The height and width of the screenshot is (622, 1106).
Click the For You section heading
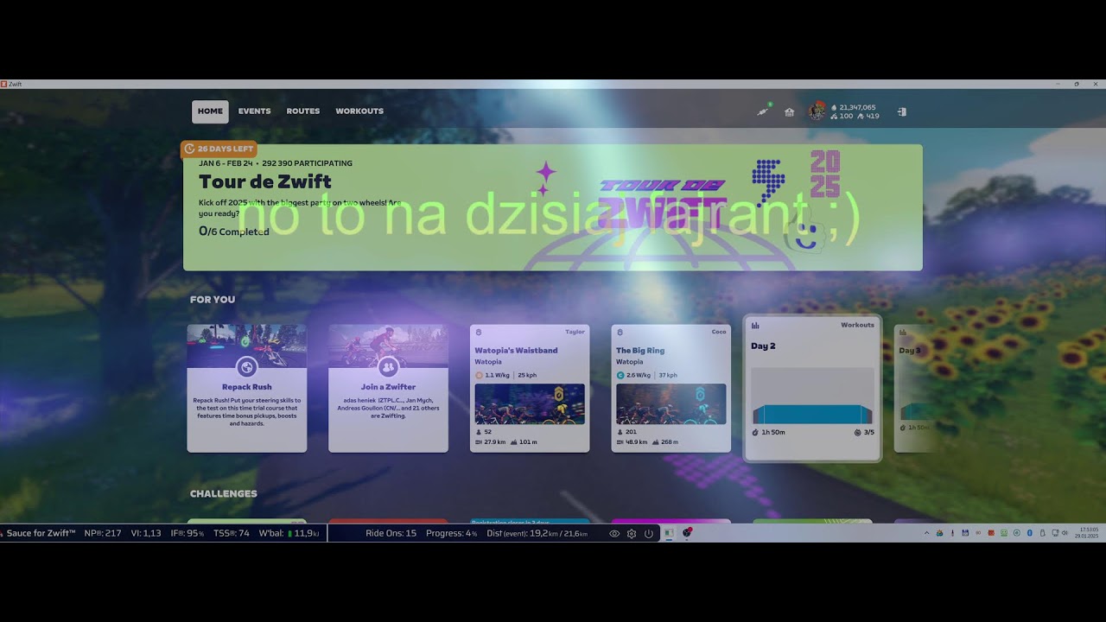point(213,300)
